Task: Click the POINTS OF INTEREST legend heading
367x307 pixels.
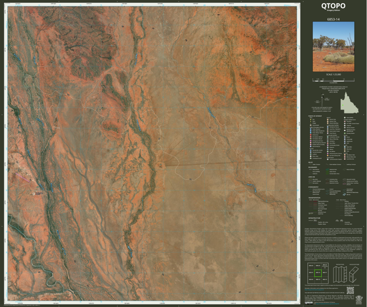Action: [x=315, y=116]
